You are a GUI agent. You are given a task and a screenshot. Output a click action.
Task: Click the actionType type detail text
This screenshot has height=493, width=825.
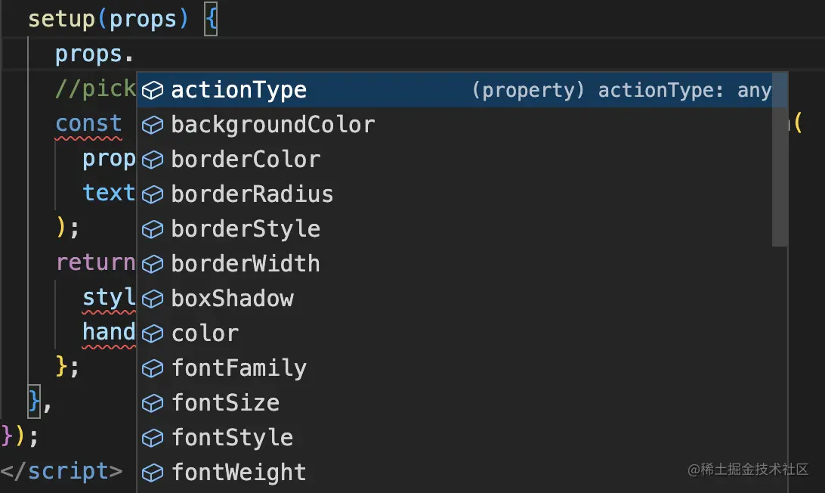(x=621, y=91)
